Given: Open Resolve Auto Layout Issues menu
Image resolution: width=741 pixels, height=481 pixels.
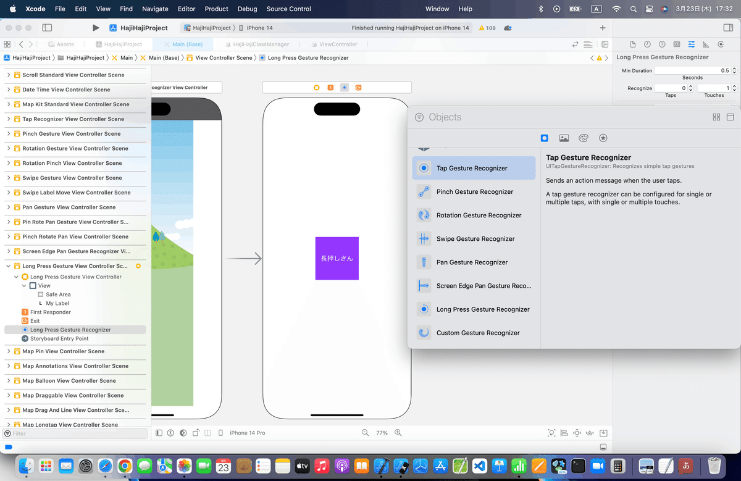Looking at the screenshot, I should 590,433.
